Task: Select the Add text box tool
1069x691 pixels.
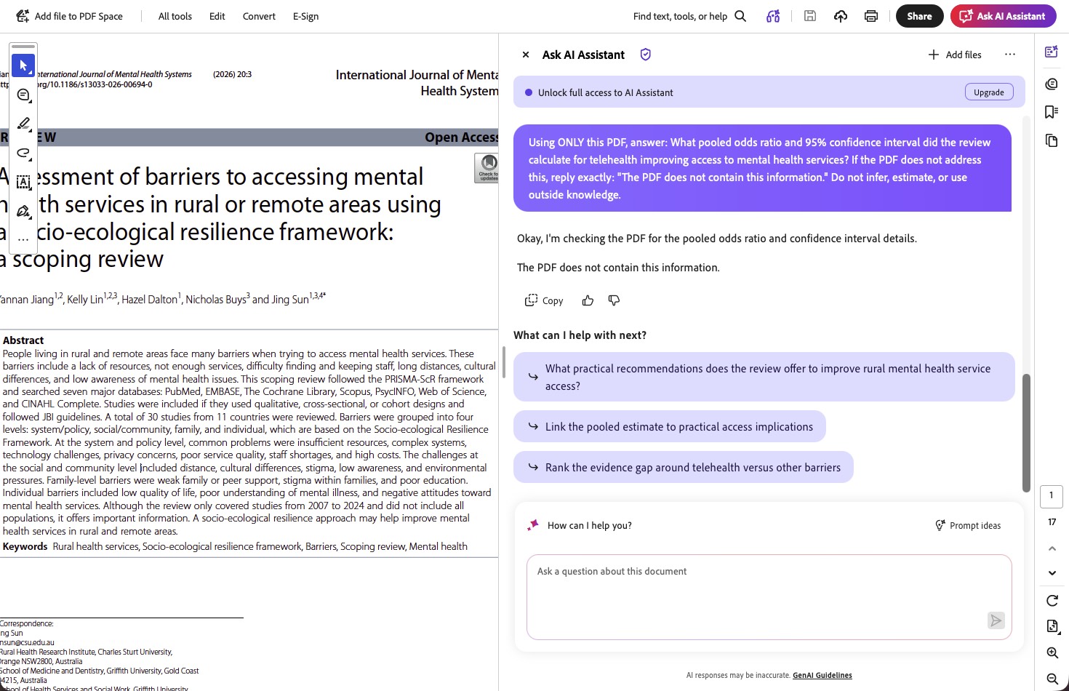Action: (x=23, y=183)
